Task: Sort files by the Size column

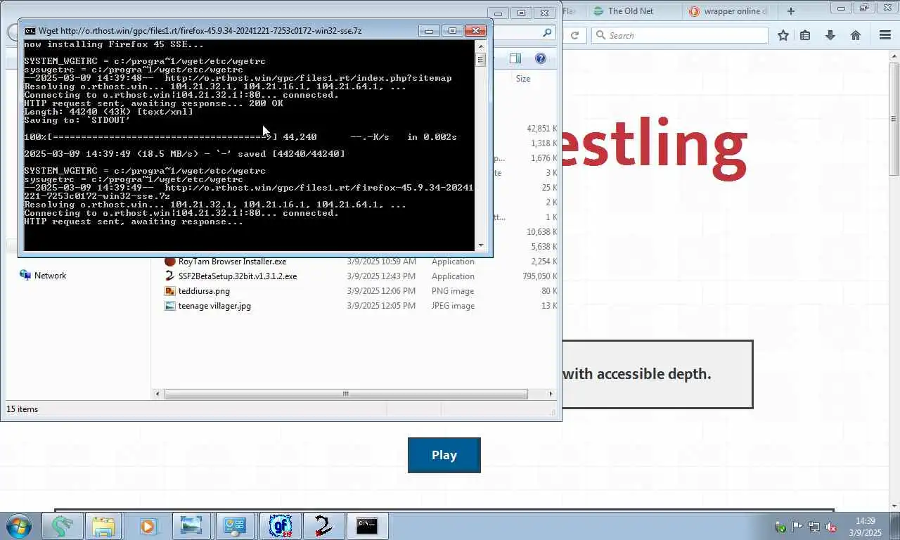Action: (x=523, y=79)
